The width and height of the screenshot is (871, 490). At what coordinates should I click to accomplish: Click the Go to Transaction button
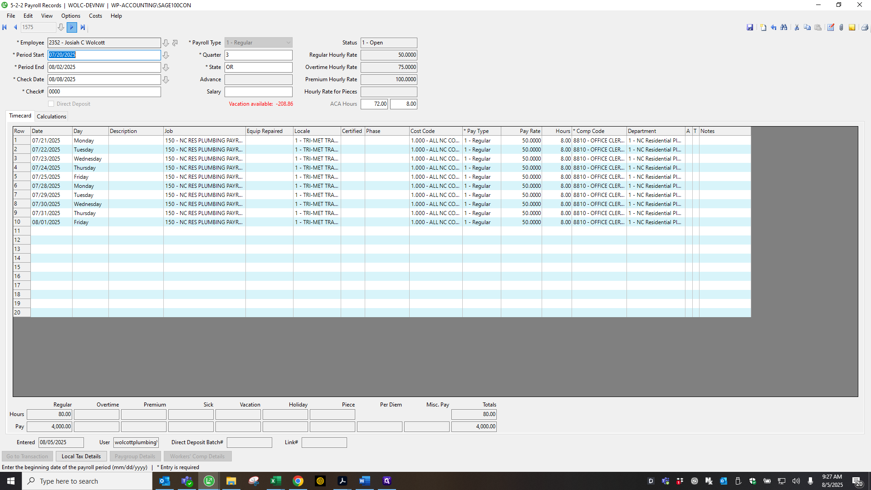(27, 456)
